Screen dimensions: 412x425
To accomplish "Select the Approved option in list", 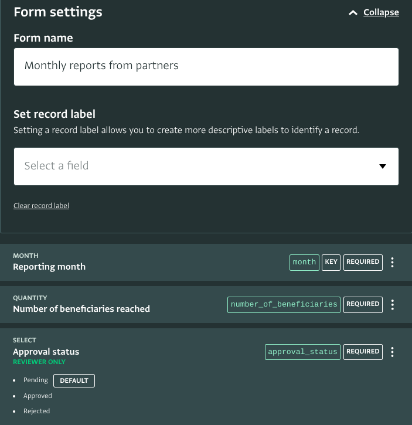I will click(38, 396).
